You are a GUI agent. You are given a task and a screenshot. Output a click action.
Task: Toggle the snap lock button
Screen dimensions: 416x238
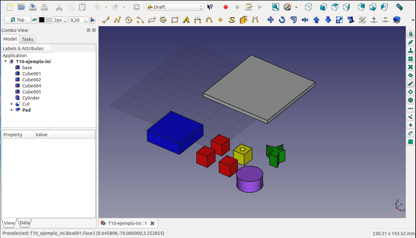pos(411,34)
